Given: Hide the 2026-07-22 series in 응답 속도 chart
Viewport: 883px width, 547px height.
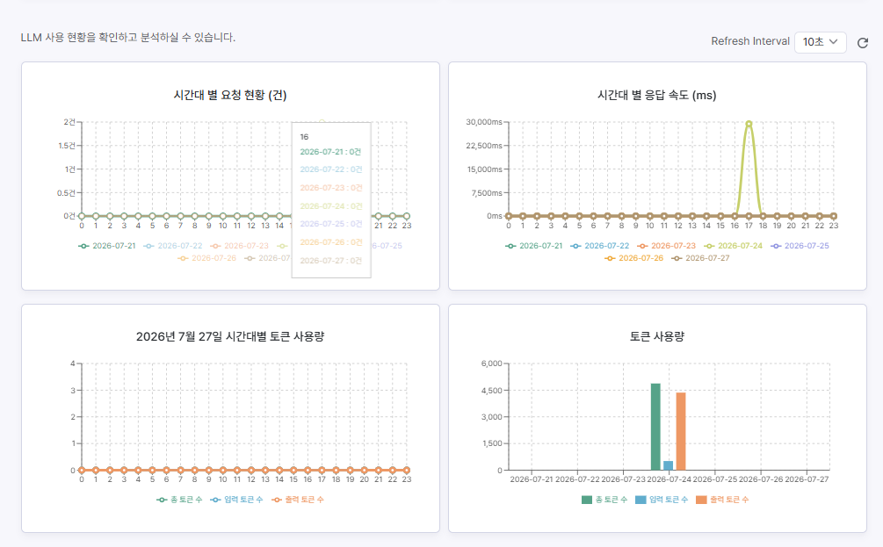Looking at the screenshot, I should (600, 246).
